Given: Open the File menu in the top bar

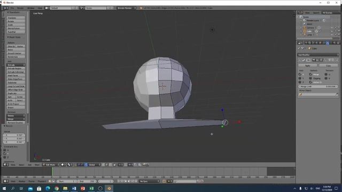Looking at the screenshot, I should point(12,8).
